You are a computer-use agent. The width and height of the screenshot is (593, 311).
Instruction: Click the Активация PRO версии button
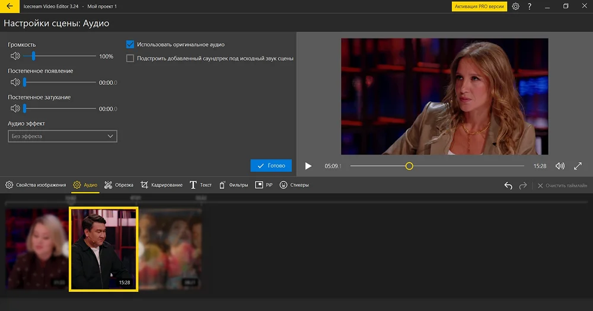[479, 7]
